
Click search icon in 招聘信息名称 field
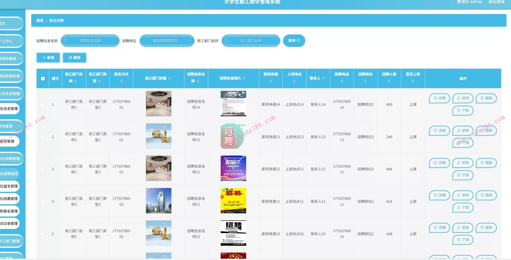click(65, 41)
